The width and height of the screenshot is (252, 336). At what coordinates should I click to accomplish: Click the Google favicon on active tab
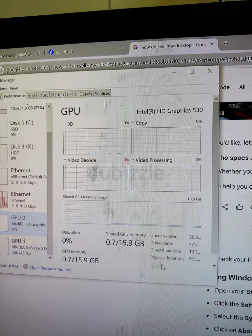[135, 47]
